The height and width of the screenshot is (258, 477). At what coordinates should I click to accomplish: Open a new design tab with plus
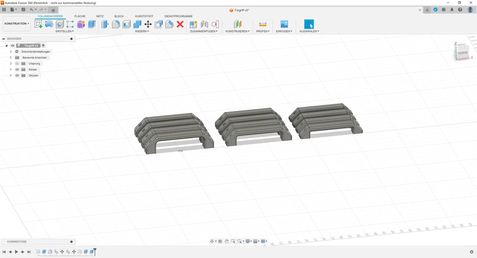427,10
